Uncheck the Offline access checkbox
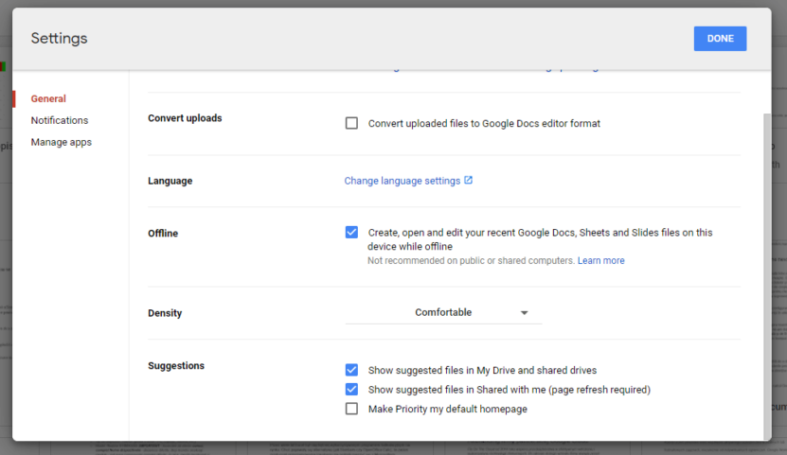The image size is (787, 455). (351, 232)
